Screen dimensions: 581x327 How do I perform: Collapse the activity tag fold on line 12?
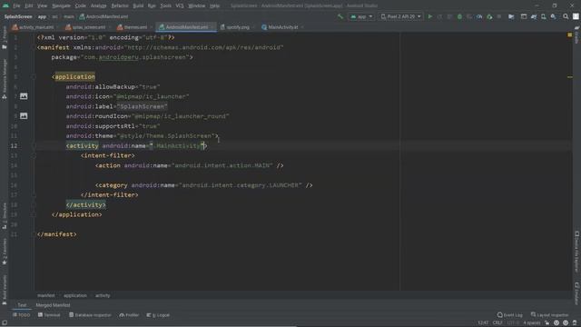click(34, 145)
